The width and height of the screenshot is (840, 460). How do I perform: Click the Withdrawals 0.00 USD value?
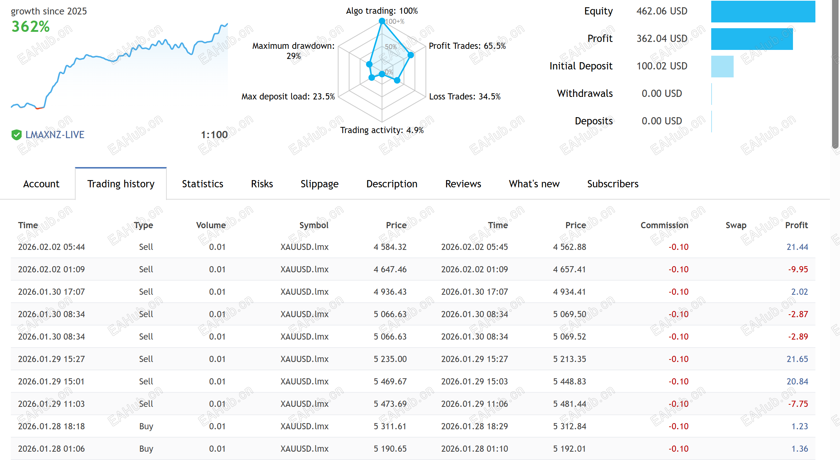pos(662,94)
